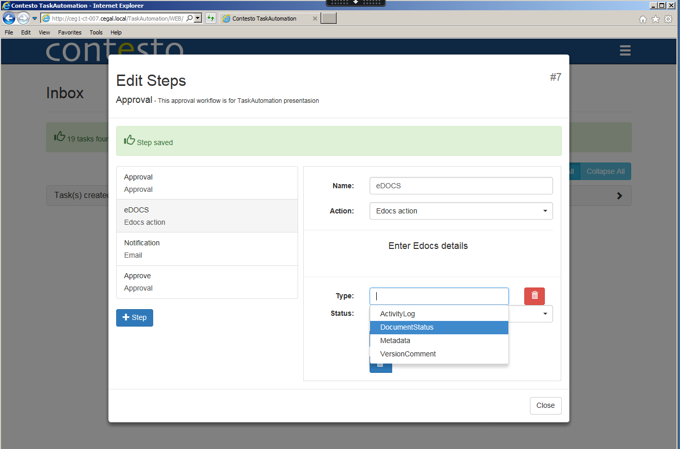Select the Notification Email step
680x449 pixels.
pyautogui.click(x=207, y=249)
